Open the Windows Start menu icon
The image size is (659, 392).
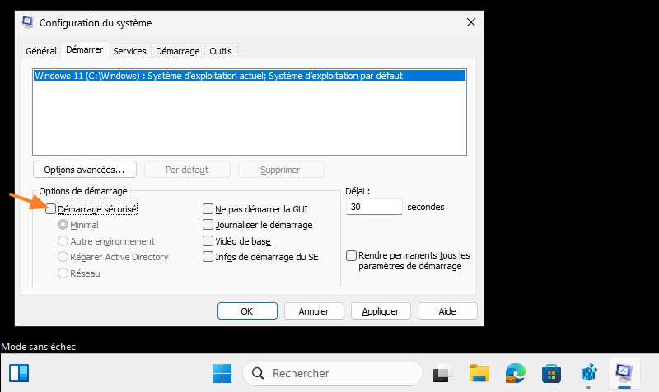(x=222, y=373)
